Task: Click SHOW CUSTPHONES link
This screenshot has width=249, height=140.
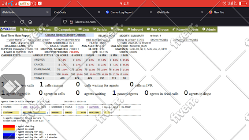Action: [x=186, y=40]
